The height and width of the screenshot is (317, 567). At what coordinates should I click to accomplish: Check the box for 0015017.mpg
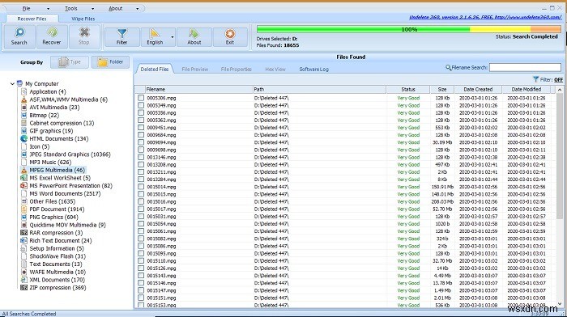click(141, 209)
